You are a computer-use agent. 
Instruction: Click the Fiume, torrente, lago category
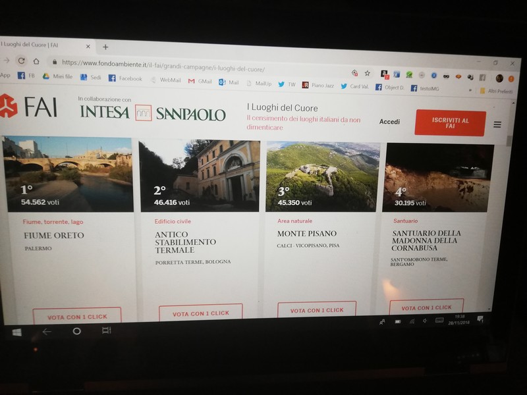coord(53,222)
